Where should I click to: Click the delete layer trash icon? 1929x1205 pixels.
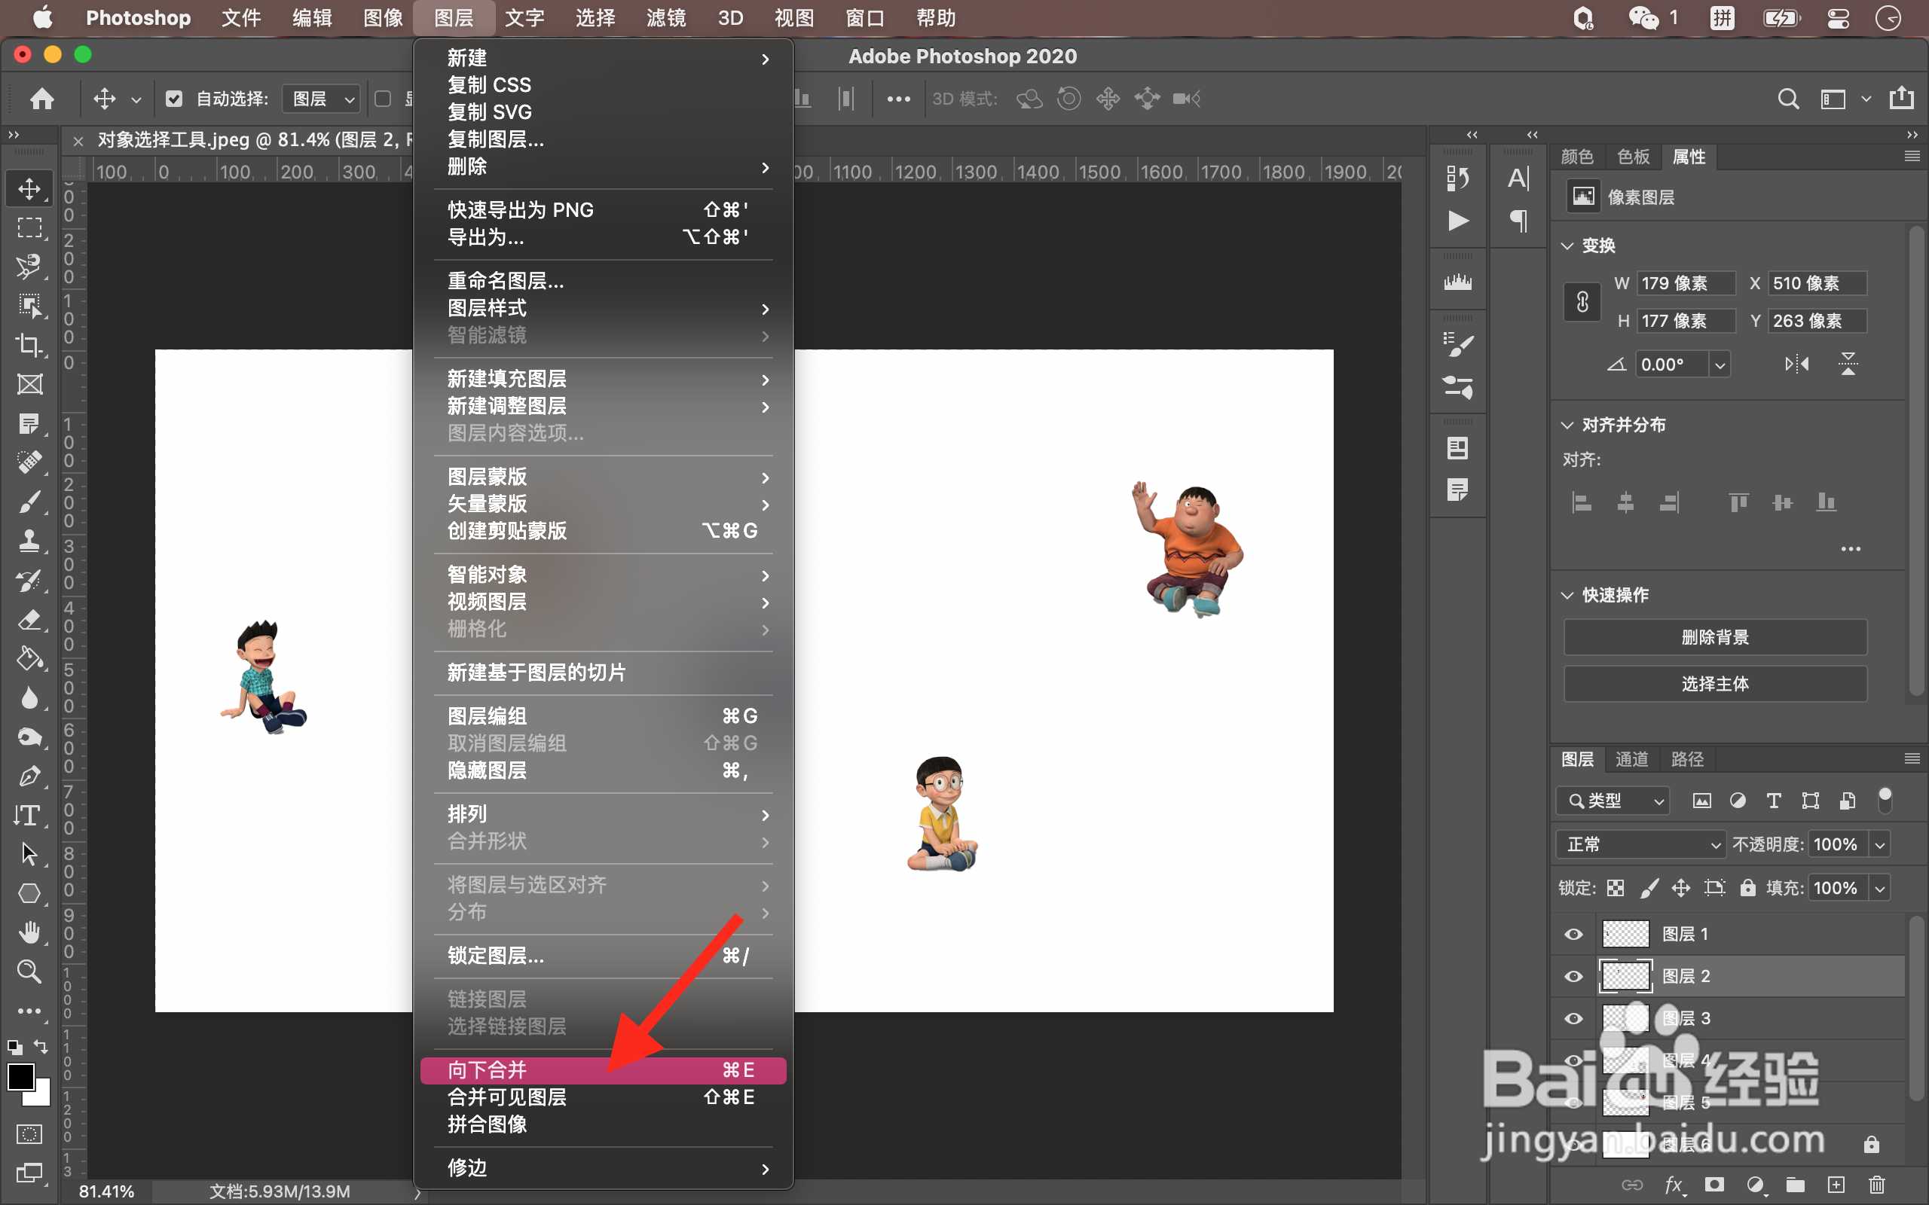(x=1877, y=1185)
